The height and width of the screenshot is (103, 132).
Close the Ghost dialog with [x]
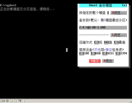coord(125,5)
